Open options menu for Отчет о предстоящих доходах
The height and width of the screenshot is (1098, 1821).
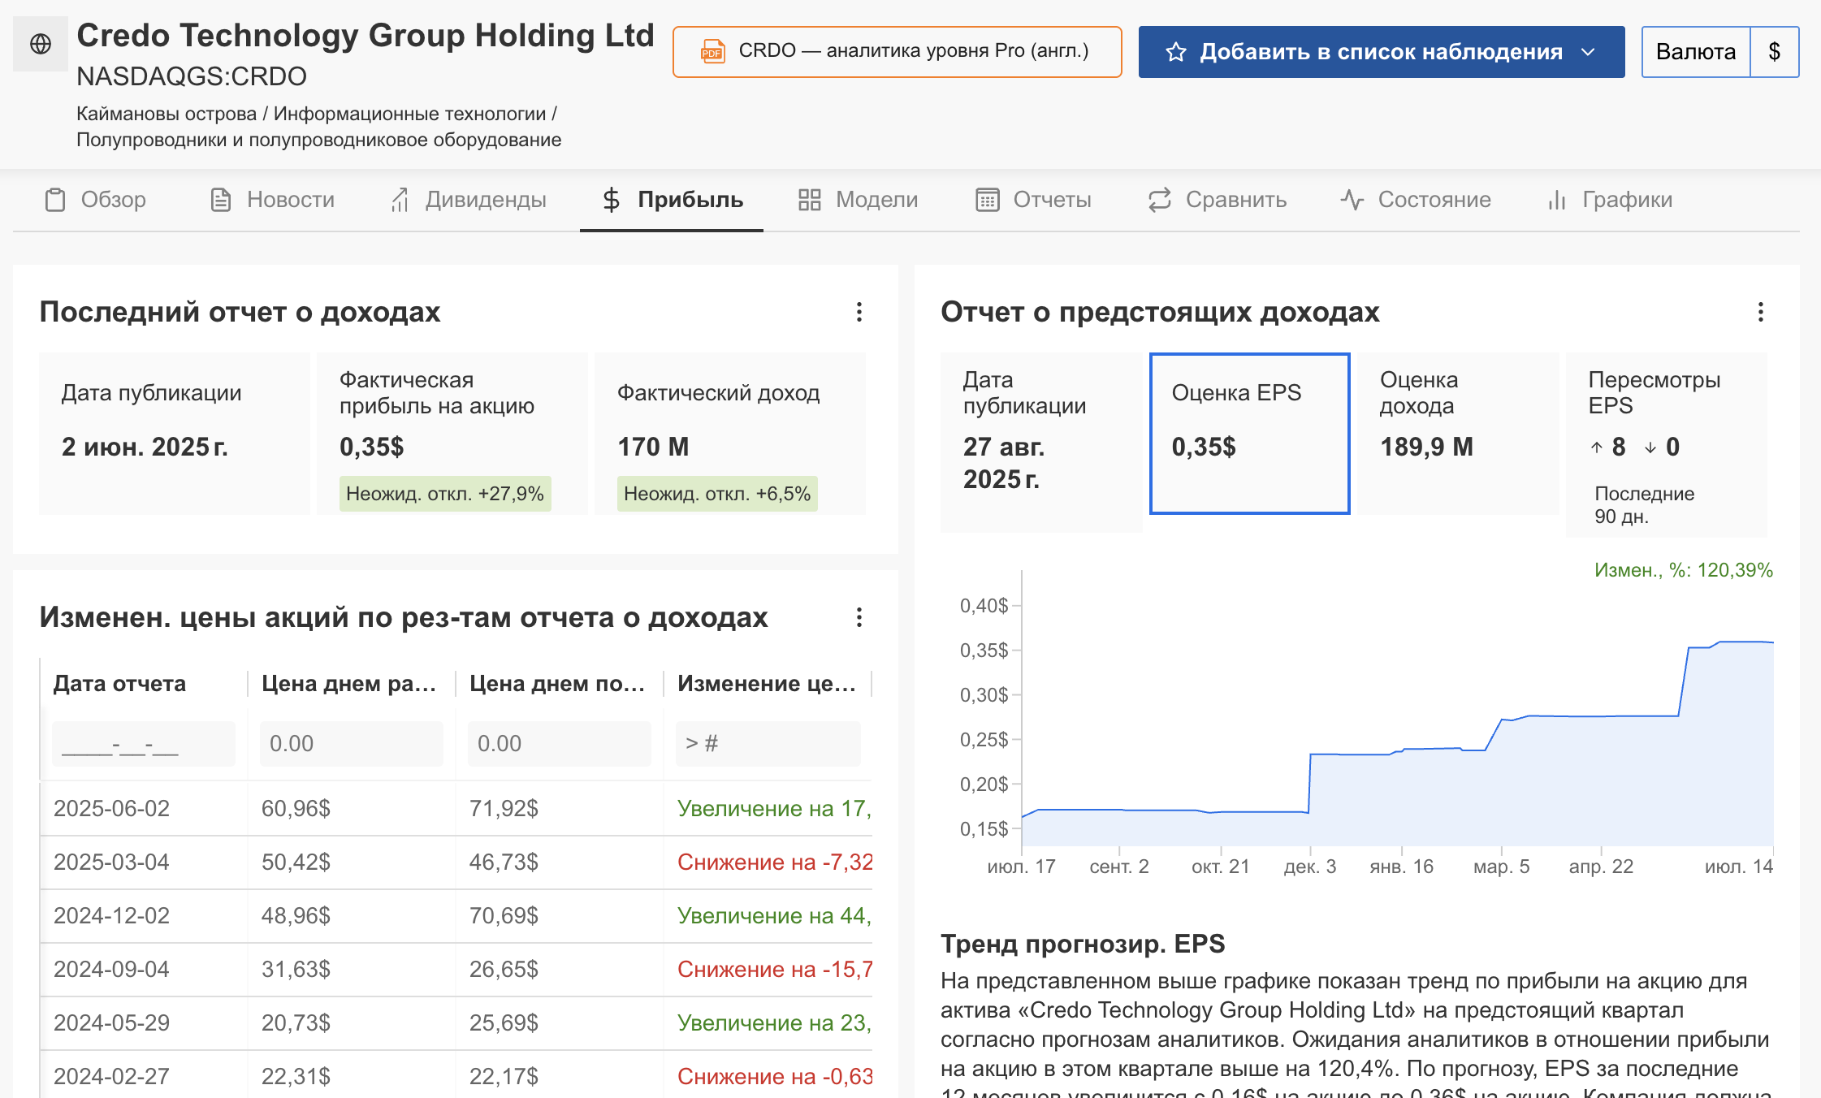point(1761,312)
